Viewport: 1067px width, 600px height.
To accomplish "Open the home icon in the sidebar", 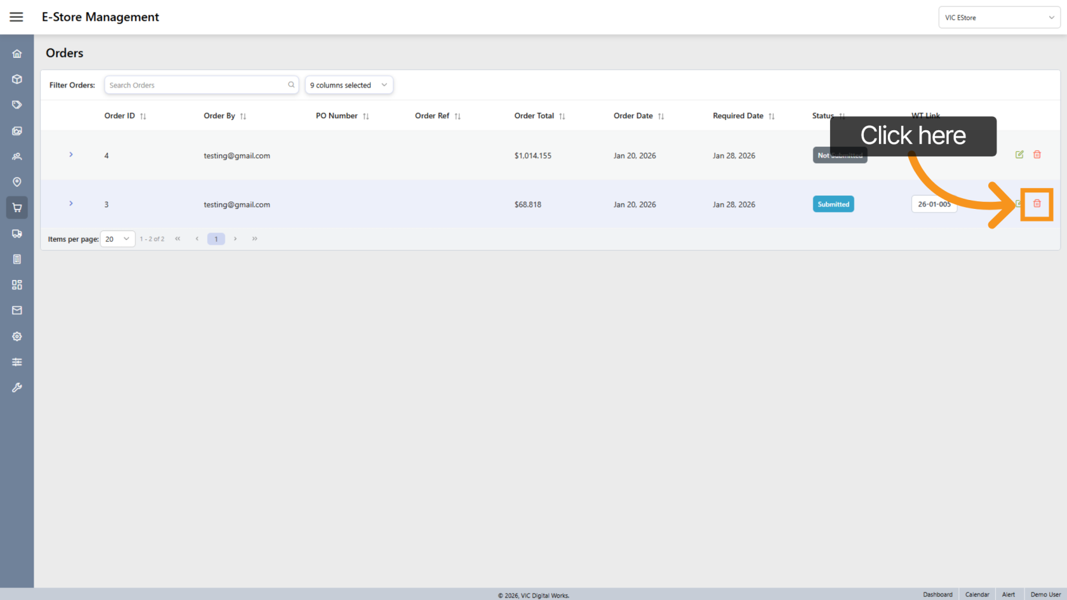I will (x=17, y=54).
